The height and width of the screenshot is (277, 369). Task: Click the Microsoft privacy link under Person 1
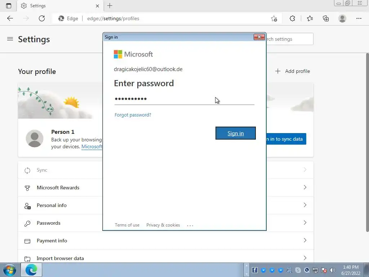[92, 146]
